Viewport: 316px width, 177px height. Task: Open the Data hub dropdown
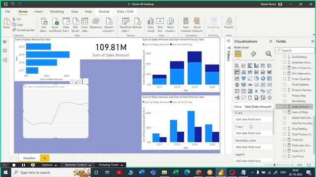click(x=66, y=29)
